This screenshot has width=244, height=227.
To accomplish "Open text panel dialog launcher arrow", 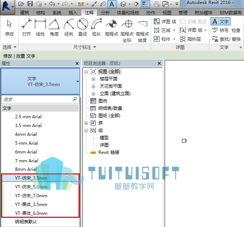I will tap(240, 47).
